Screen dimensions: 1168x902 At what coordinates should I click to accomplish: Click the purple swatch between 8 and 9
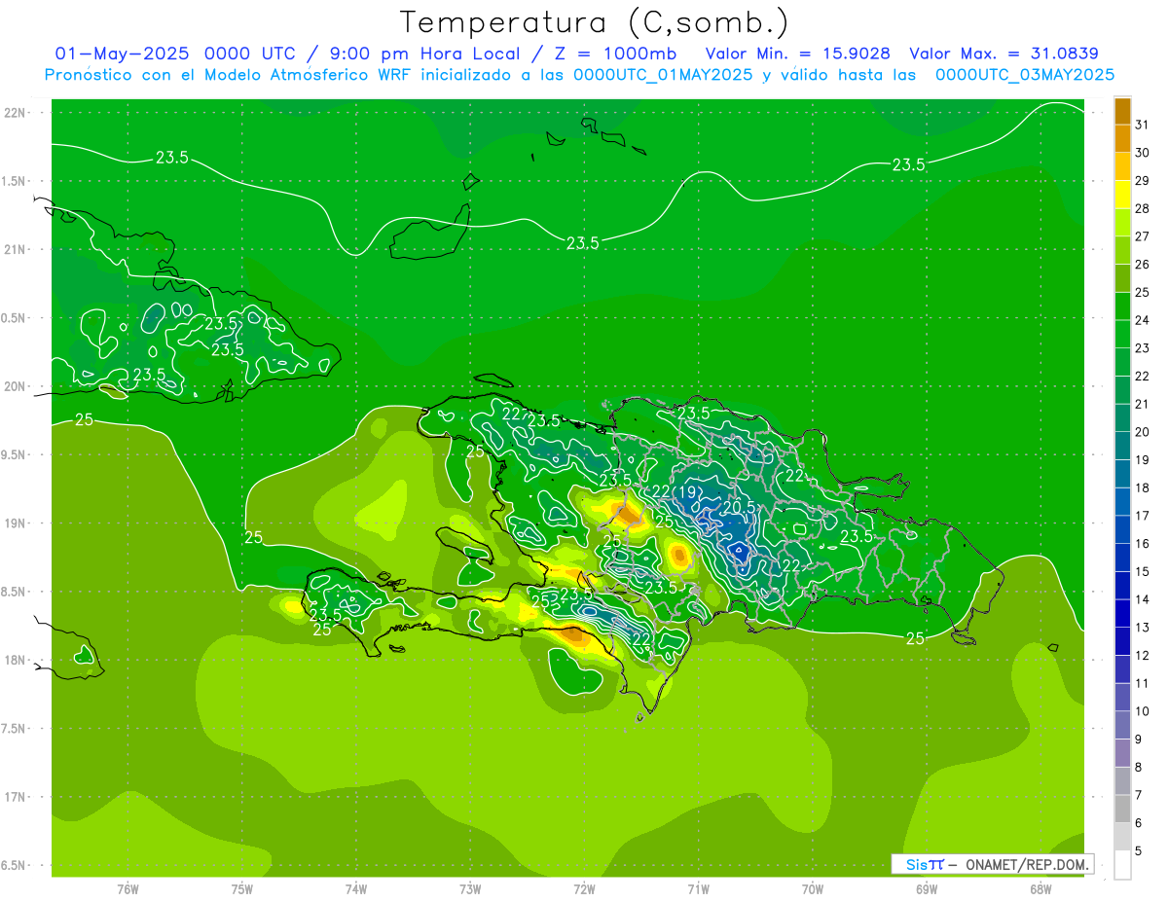click(x=1122, y=753)
